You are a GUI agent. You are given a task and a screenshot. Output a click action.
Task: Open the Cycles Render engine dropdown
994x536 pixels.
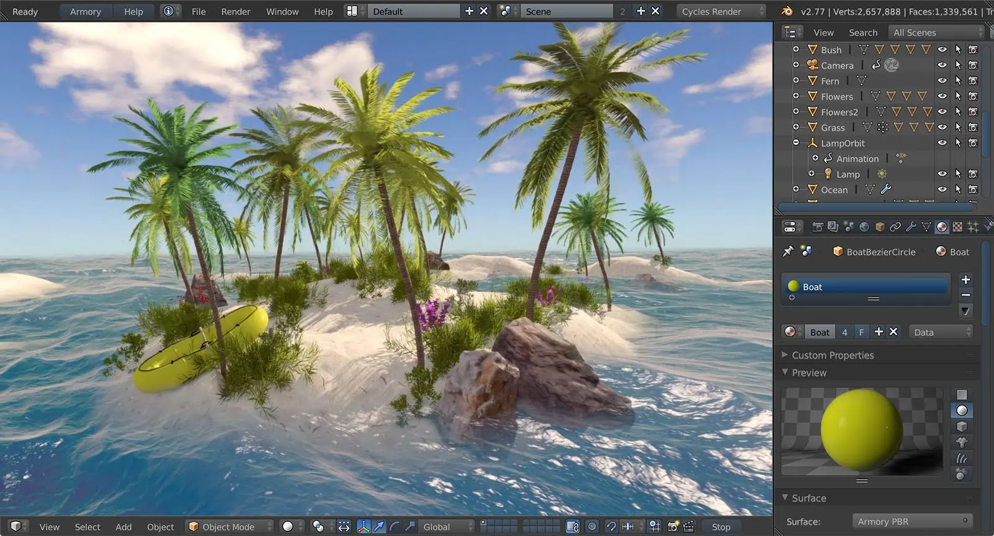721,11
